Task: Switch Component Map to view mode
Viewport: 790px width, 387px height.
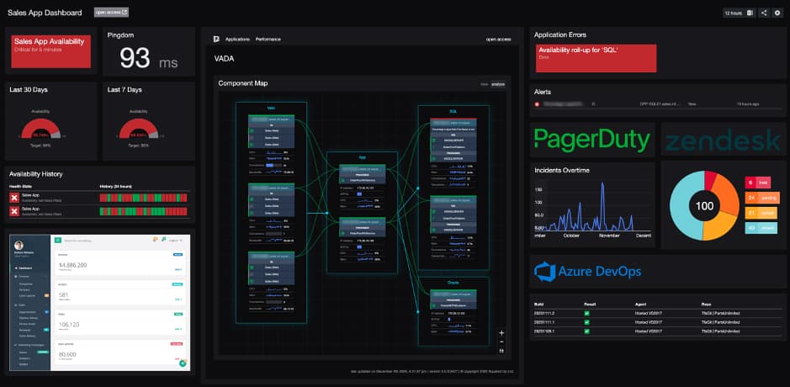Action: (x=484, y=84)
